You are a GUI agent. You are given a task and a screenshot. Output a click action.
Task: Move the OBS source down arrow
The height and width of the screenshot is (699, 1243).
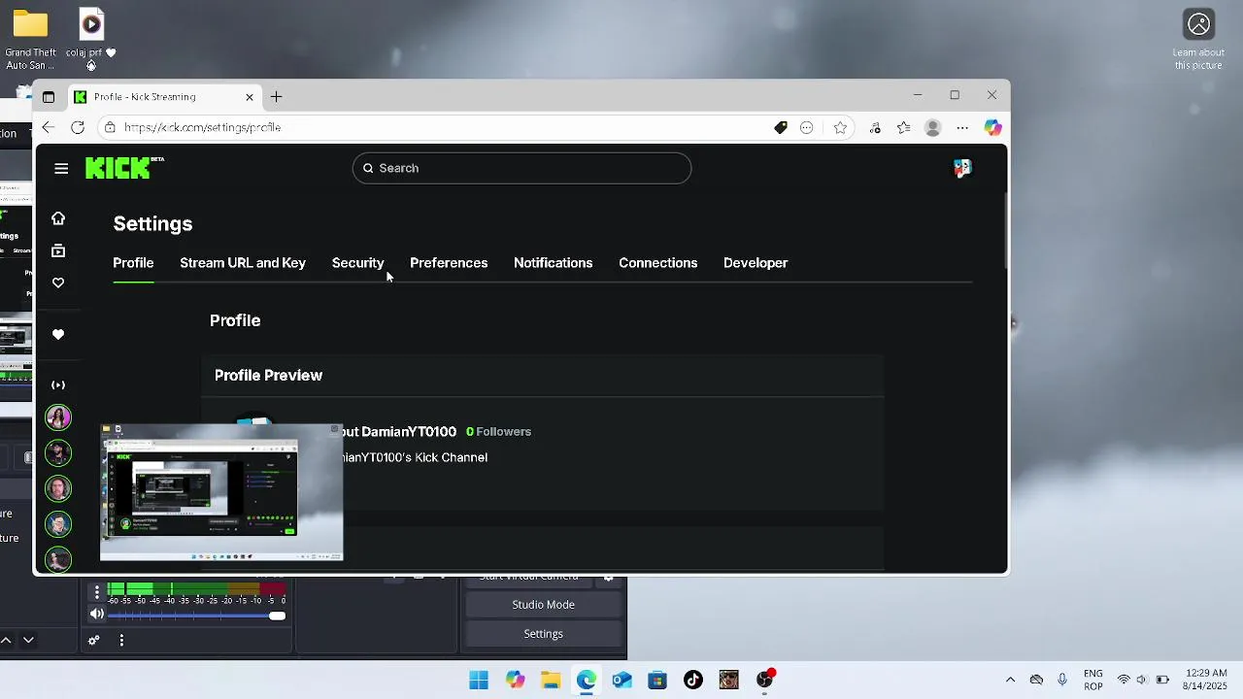(x=28, y=640)
